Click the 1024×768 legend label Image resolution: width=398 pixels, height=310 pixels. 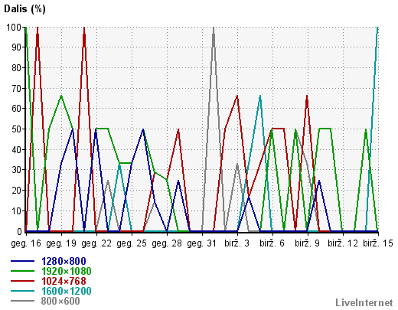[x=64, y=281]
